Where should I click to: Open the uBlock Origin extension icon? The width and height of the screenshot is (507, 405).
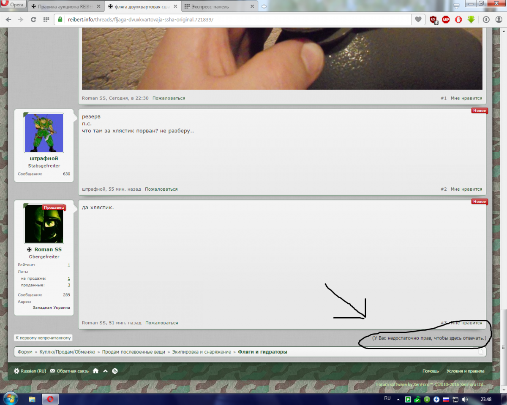click(433, 19)
